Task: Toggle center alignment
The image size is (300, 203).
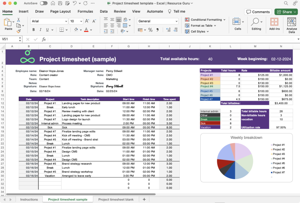Action: (112, 25)
